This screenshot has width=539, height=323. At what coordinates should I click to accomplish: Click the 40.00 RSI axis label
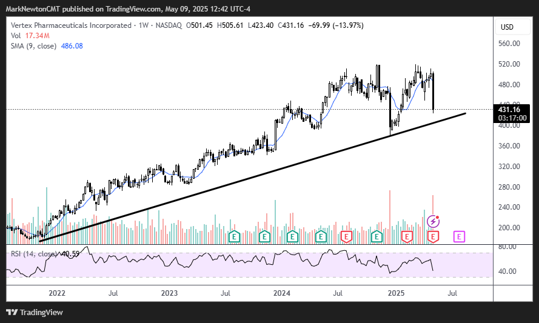[507, 271]
